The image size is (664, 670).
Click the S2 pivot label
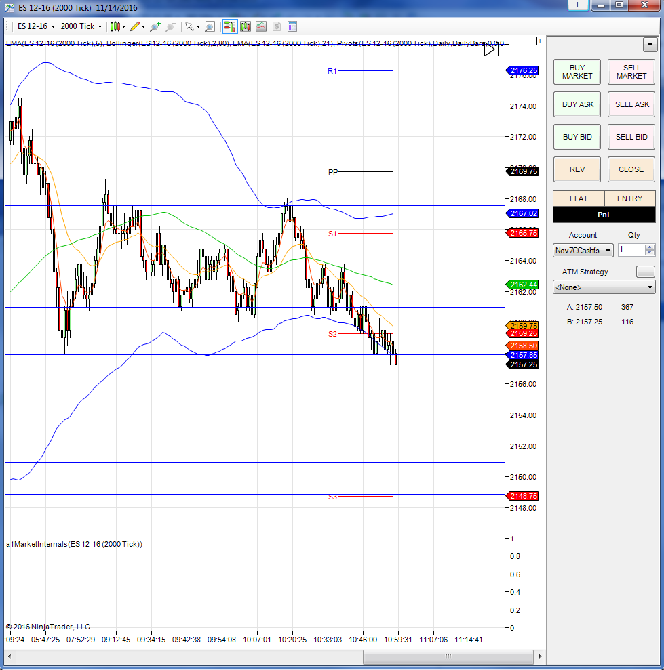(x=332, y=334)
